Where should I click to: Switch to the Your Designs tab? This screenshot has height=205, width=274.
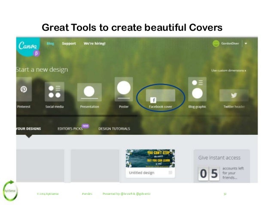coord(28,129)
